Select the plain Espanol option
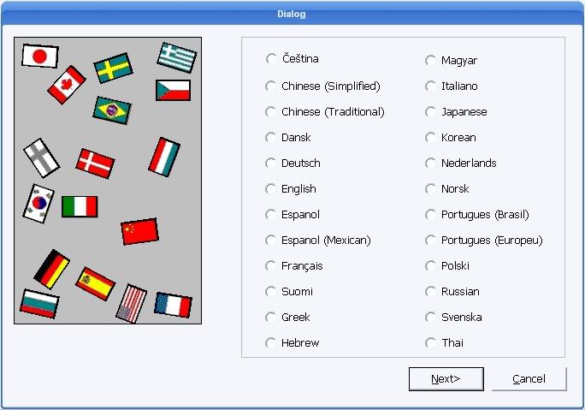The image size is (585, 410). [271, 214]
